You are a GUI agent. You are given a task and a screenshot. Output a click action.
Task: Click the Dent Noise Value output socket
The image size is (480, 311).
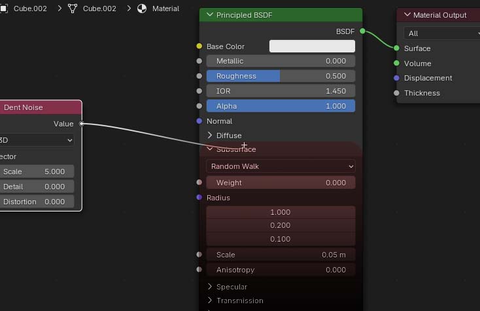click(82, 124)
